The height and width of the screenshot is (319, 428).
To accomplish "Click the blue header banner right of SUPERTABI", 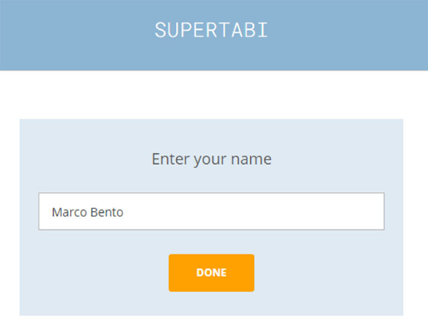I will [348, 33].
